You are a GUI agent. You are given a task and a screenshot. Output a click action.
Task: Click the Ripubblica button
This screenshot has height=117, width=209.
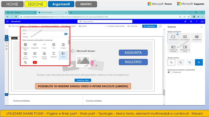pyautogui.click(x=149, y=26)
